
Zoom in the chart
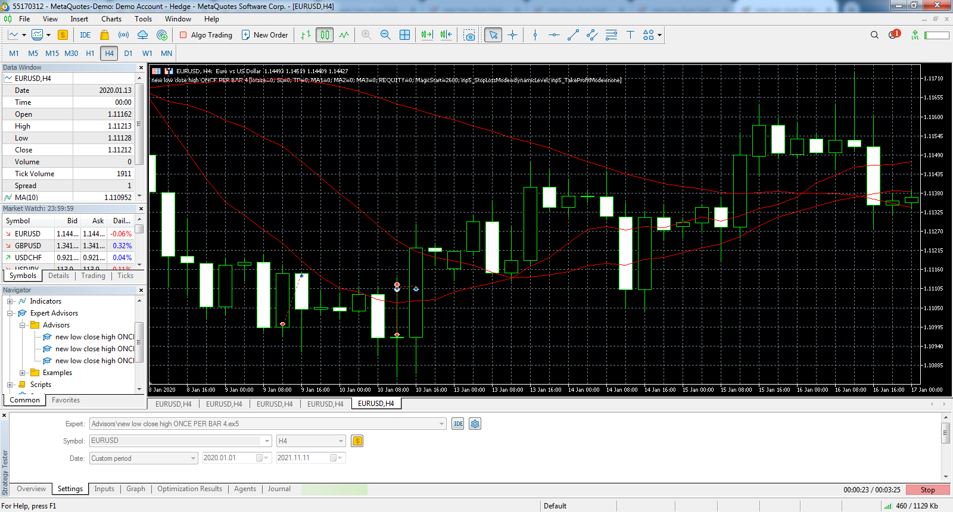coord(366,35)
